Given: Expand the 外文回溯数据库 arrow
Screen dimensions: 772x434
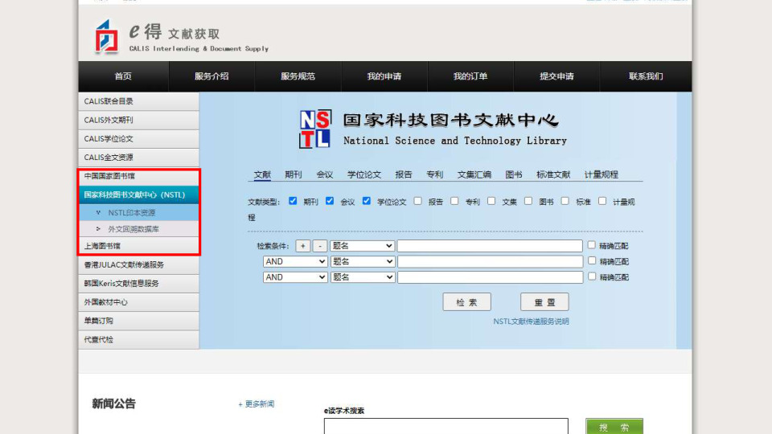Looking at the screenshot, I should click(98, 229).
